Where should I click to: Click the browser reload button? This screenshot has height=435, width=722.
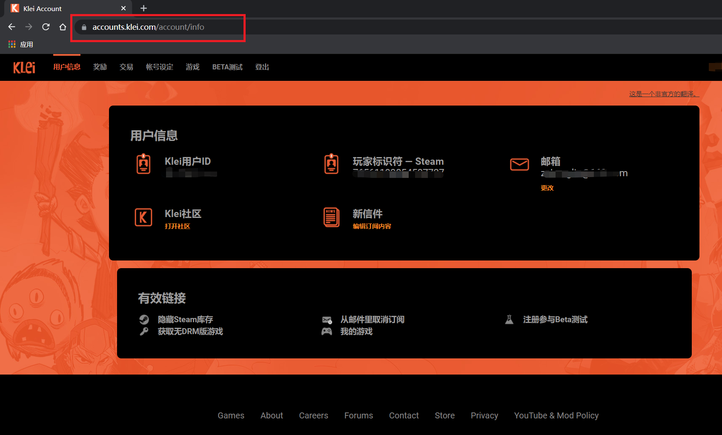click(x=46, y=27)
